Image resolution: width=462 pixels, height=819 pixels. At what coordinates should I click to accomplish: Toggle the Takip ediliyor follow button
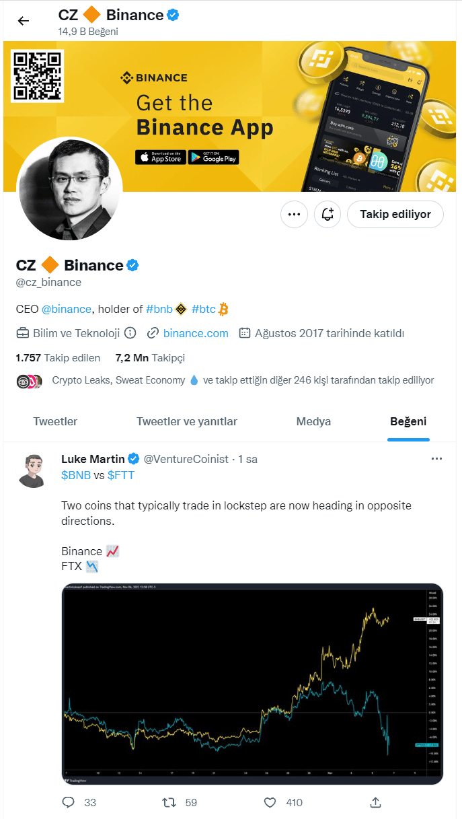[395, 214]
